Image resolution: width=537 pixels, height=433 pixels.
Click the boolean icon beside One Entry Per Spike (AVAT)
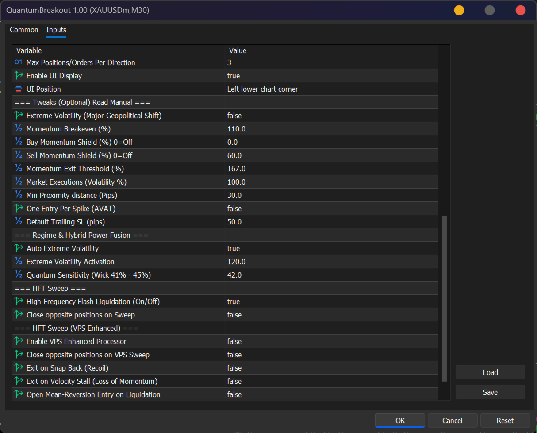coord(19,209)
